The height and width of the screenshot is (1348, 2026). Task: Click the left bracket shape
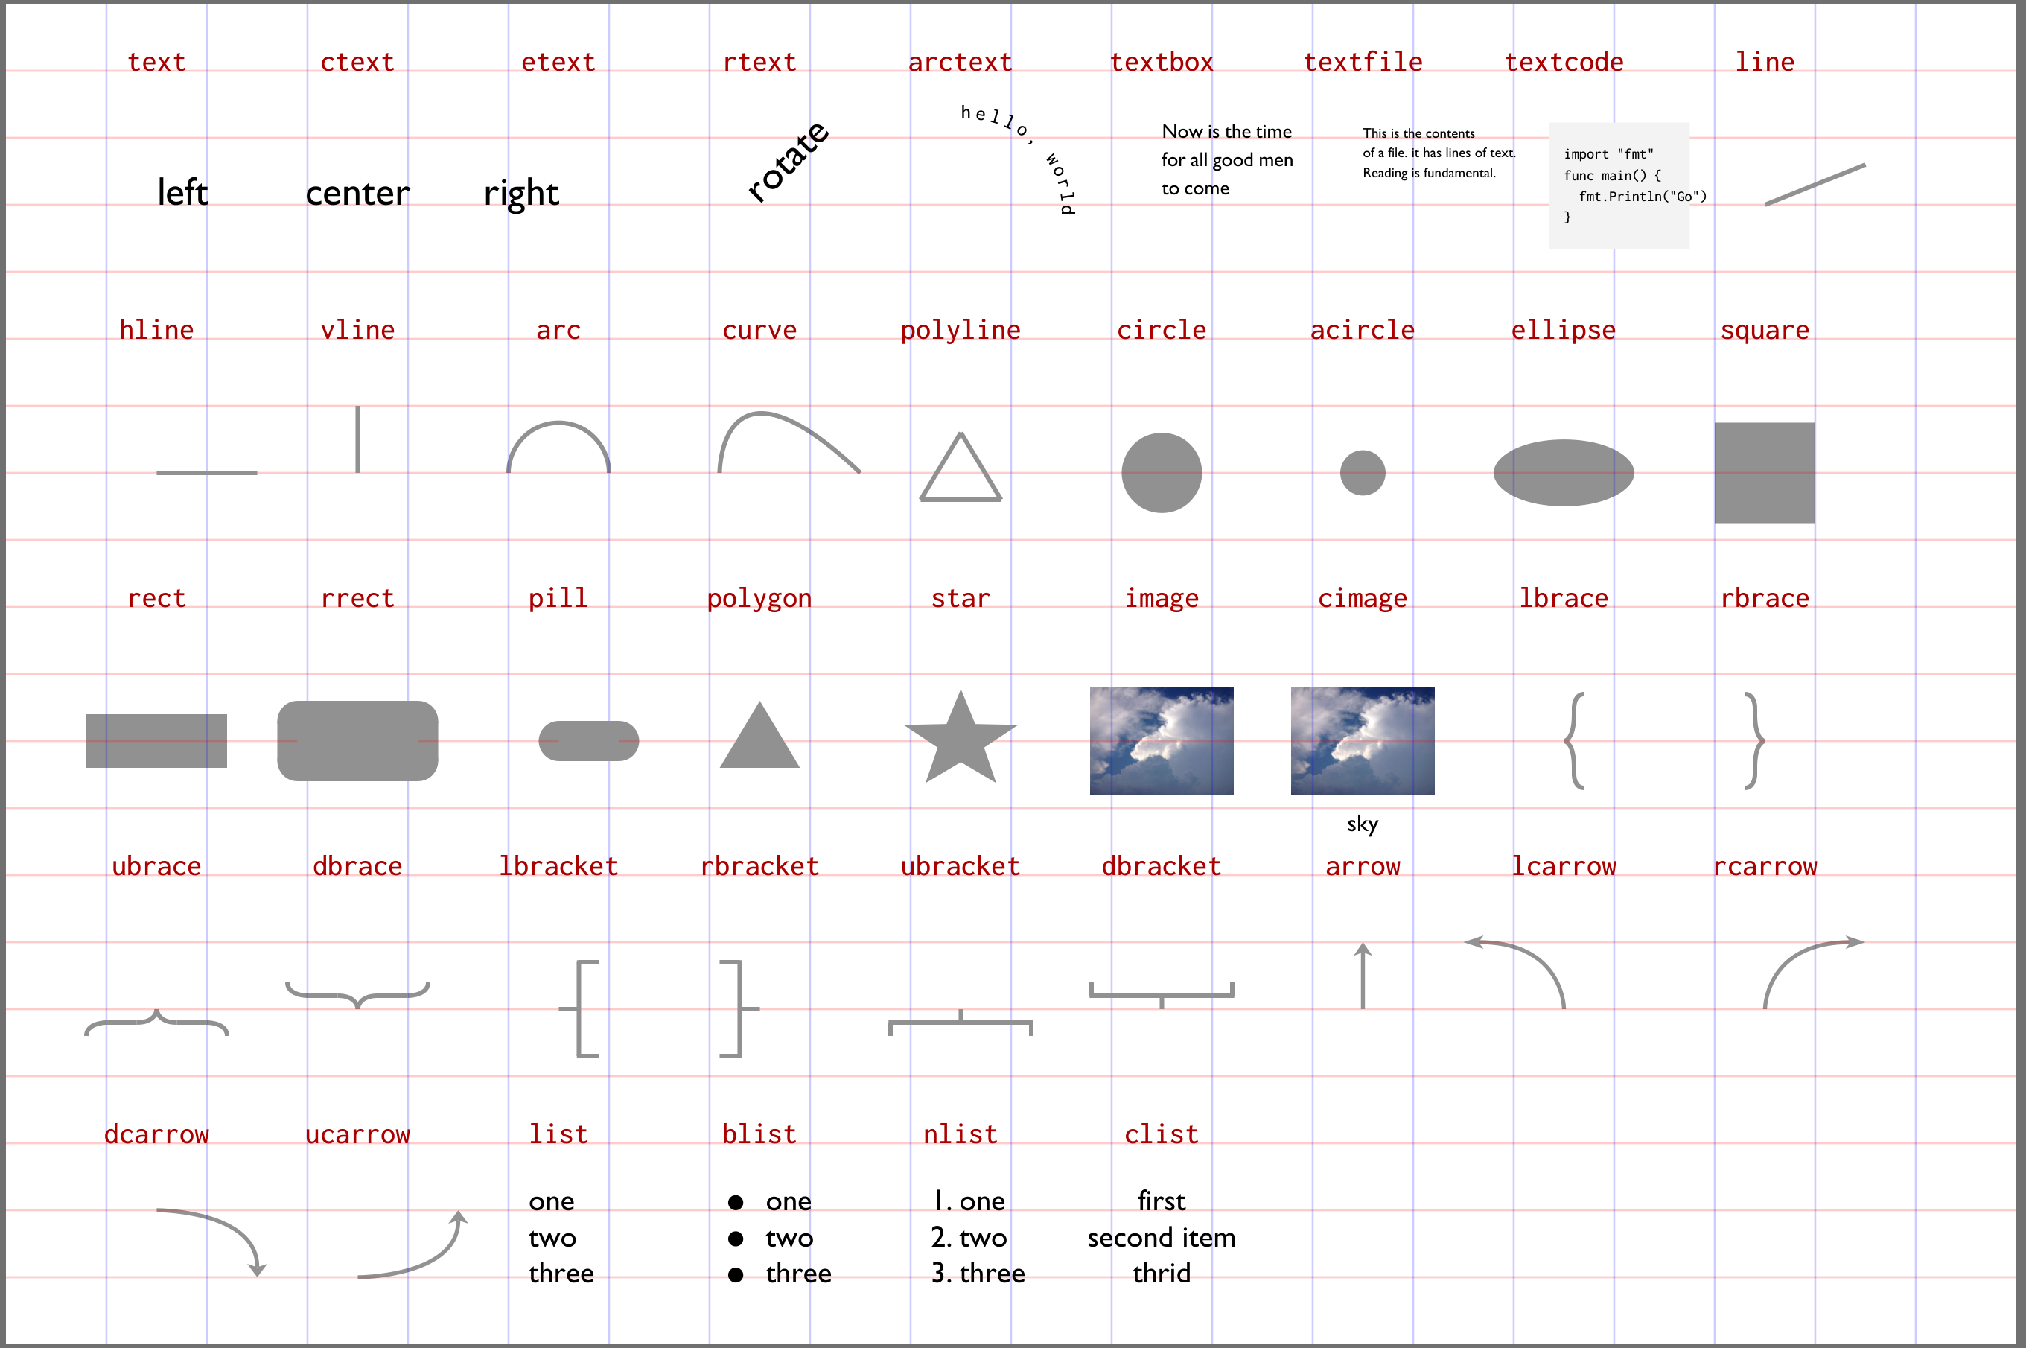(x=579, y=1009)
